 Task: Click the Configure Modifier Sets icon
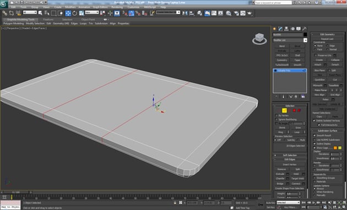303,97
